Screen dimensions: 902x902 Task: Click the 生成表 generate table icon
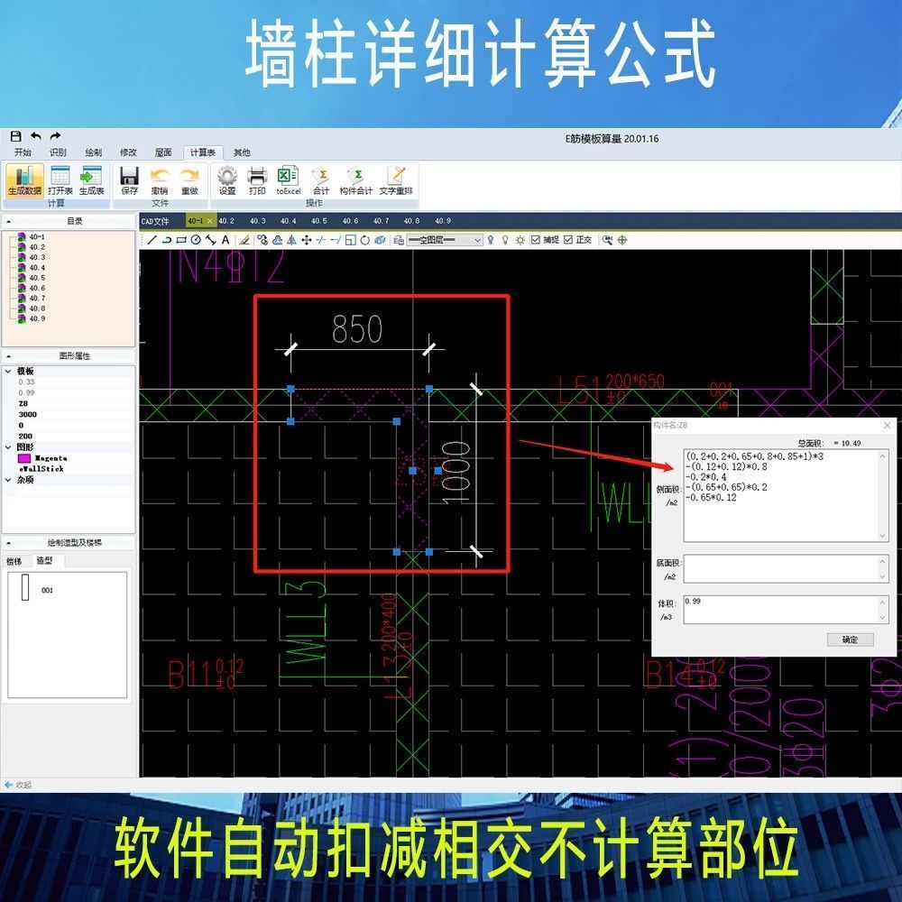tap(91, 180)
